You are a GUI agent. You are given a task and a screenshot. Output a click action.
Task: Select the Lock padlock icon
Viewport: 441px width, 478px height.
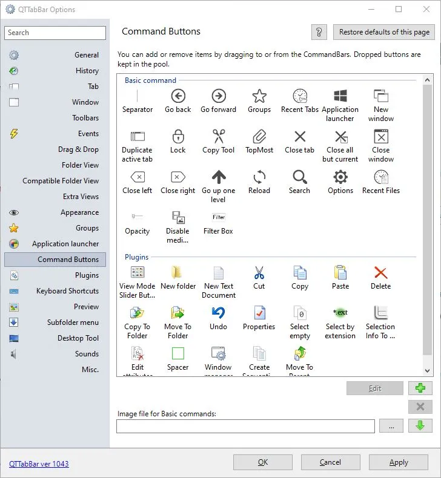(178, 137)
